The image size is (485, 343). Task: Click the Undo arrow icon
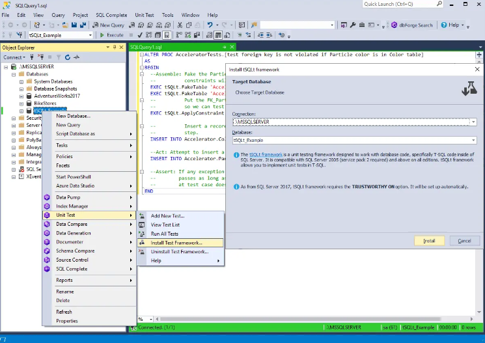pos(210,25)
